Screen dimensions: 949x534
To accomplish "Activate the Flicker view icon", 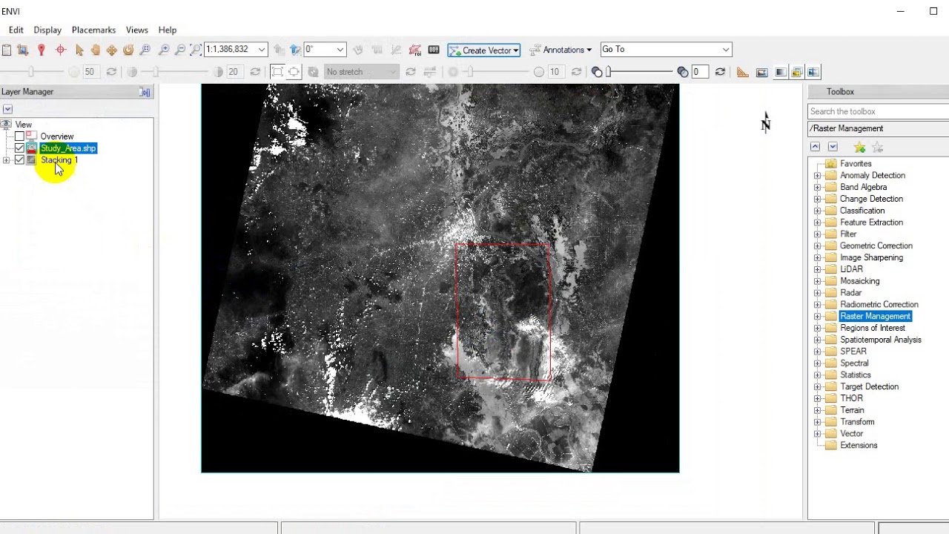I will point(797,72).
